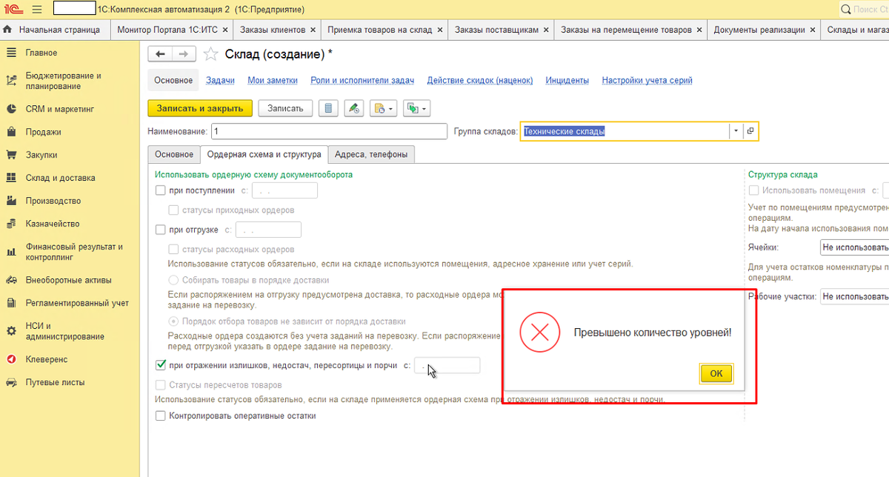Click the list report icon in toolbar

[328, 108]
